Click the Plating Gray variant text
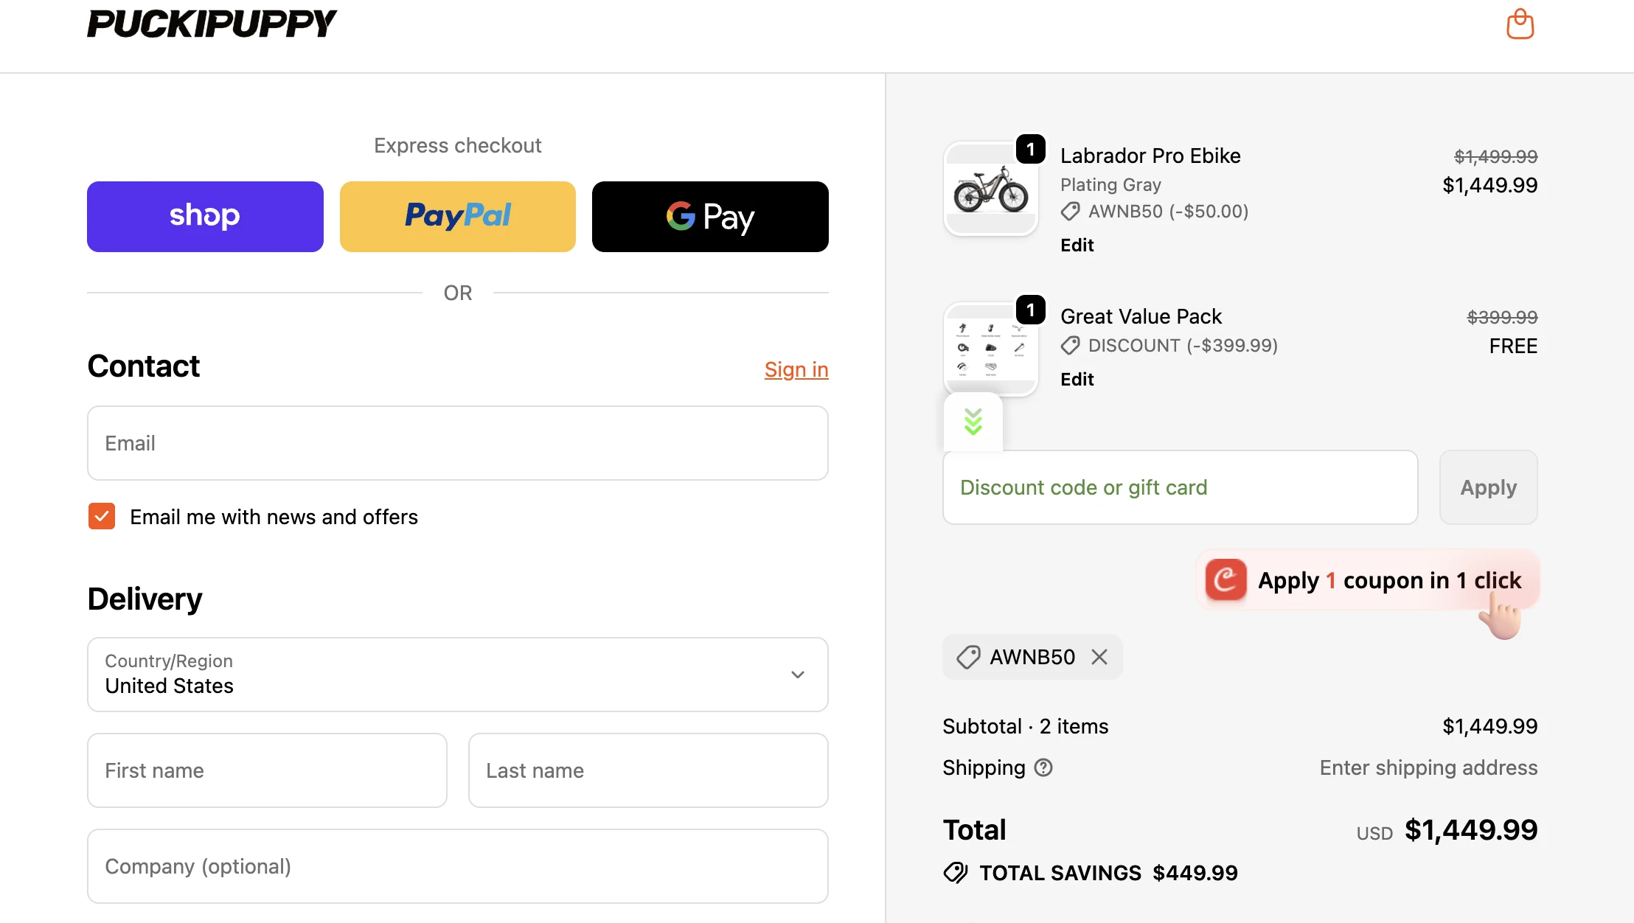The width and height of the screenshot is (1634, 923). click(1110, 184)
